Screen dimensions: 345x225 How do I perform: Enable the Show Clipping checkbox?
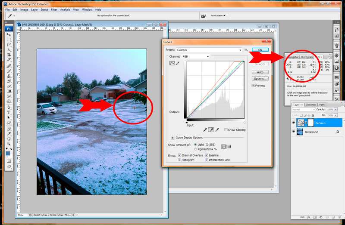(x=226, y=130)
